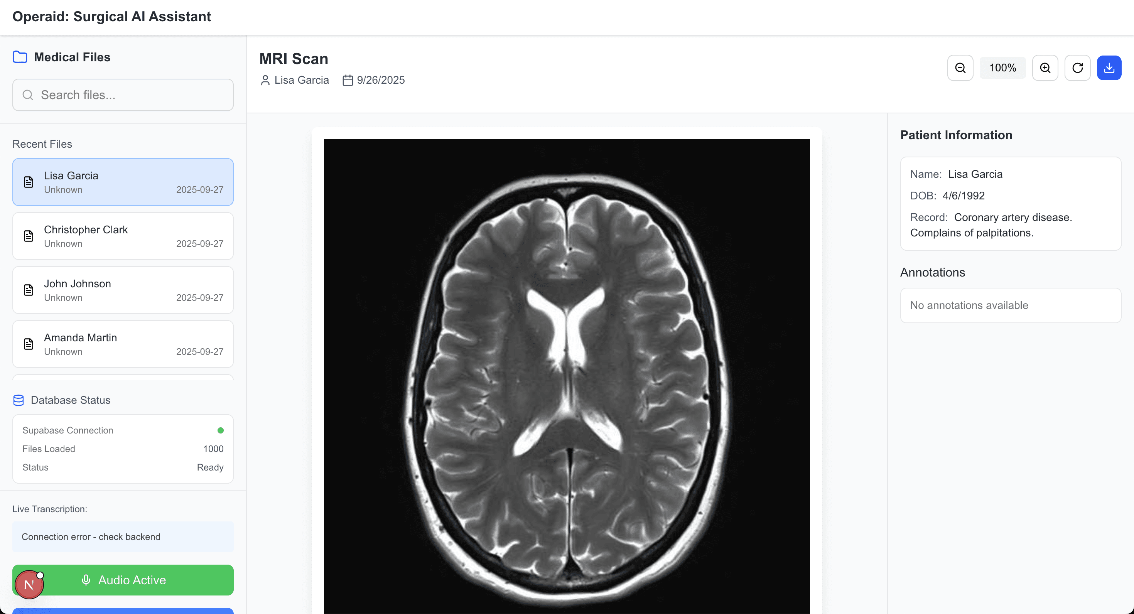Click the red N avatar badge
This screenshot has width=1134, height=614.
tap(29, 585)
